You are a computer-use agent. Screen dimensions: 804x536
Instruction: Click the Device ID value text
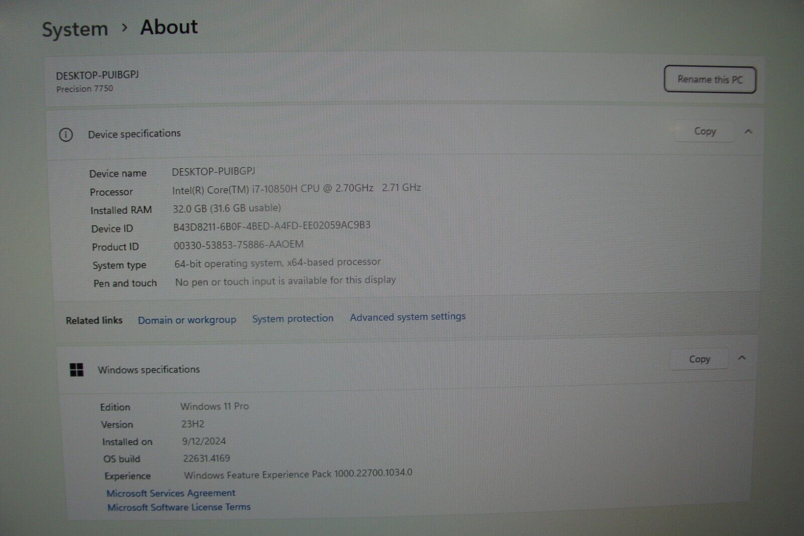pyautogui.click(x=272, y=226)
